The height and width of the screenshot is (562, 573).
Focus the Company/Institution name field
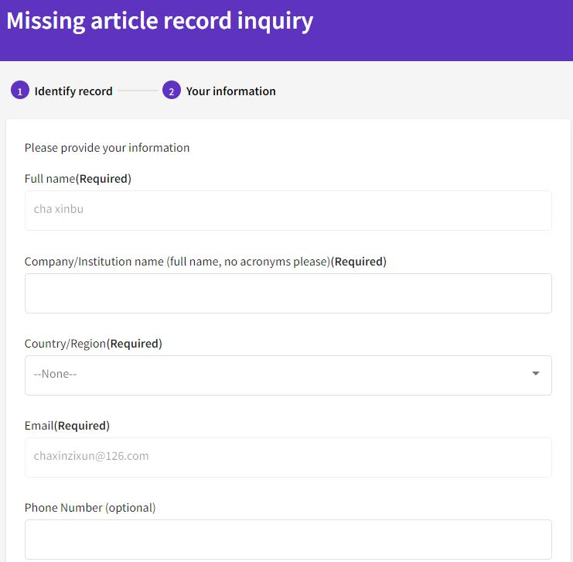288,293
